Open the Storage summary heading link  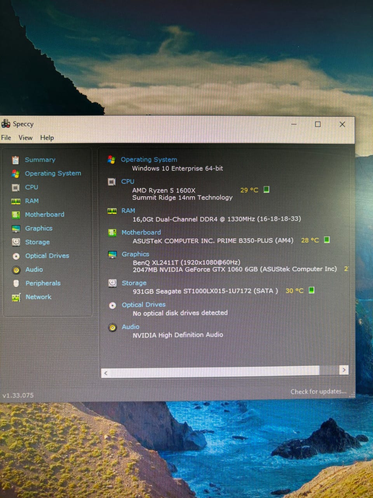(134, 283)
